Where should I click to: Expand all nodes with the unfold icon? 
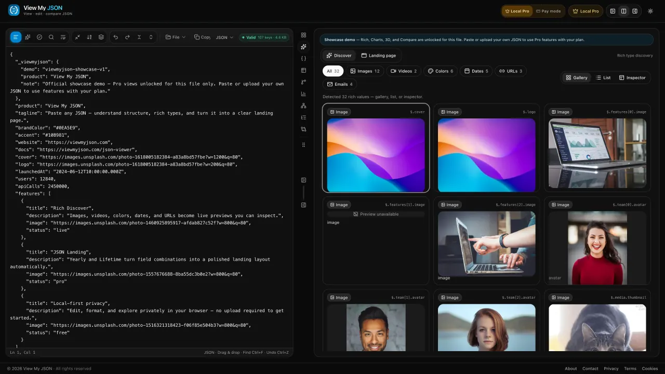click(151, 37)
